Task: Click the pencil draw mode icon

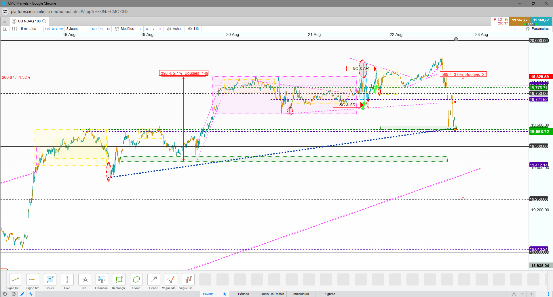Action: 22,294
